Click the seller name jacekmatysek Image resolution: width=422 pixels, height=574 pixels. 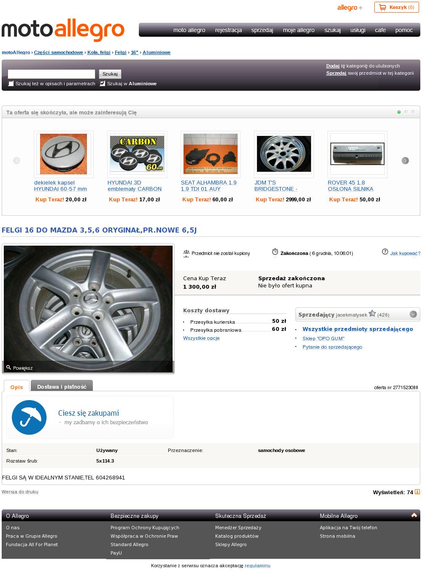point(352,315)
